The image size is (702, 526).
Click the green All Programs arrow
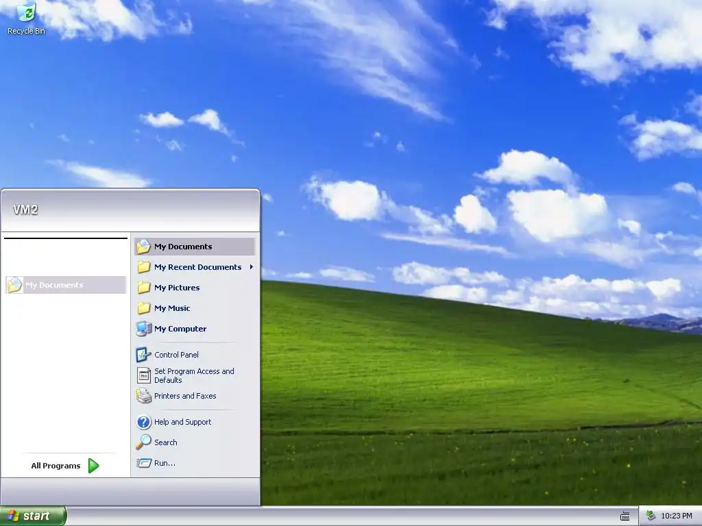pos(93,466)
